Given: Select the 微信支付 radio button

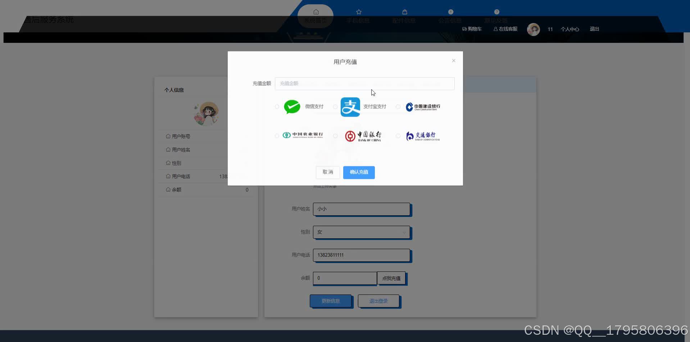Looking at the screenshot, I should [277, 107].
